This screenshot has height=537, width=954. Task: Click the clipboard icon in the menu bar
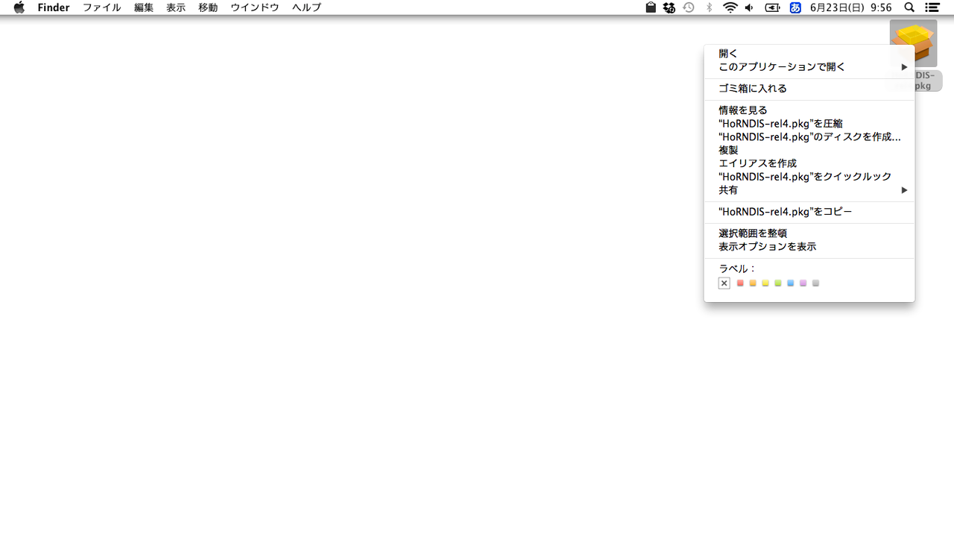click(x=651, y=7)
